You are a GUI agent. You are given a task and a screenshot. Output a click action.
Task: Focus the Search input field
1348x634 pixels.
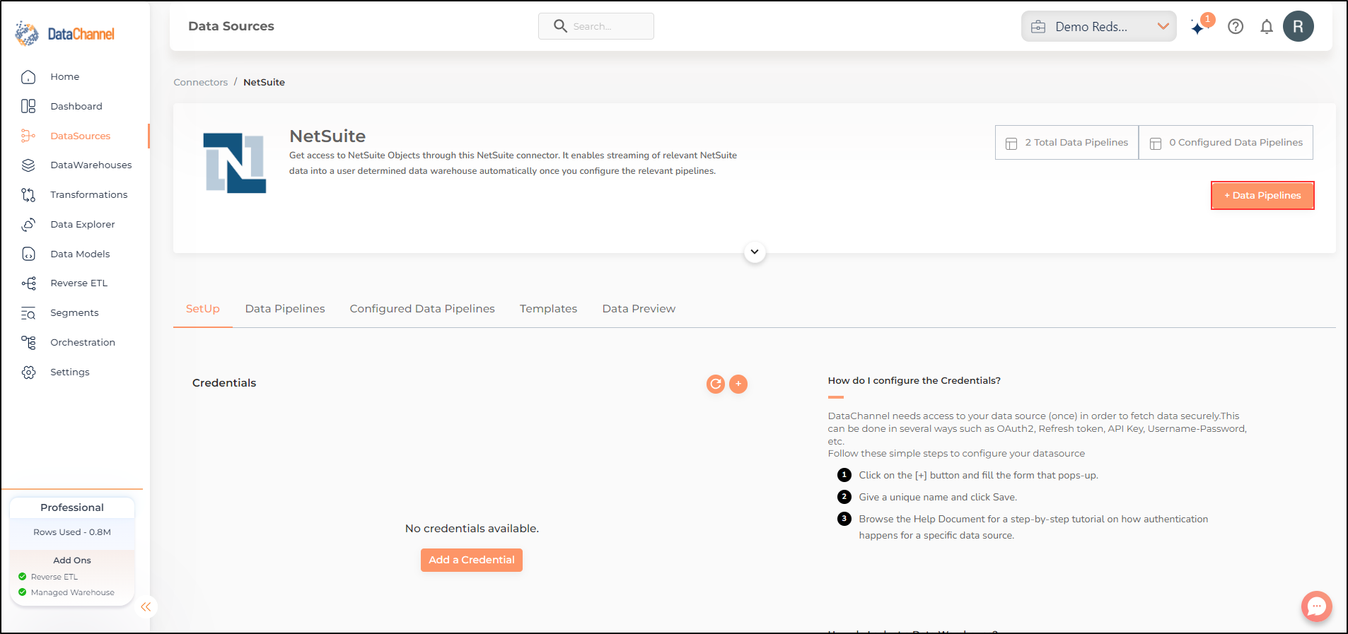pyautogui.click(x=596, y=26)
